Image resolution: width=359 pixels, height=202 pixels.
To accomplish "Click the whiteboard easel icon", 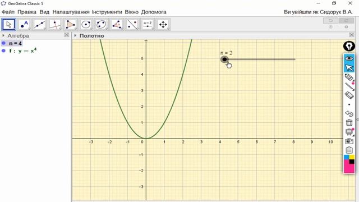I will tap(349, 132).
